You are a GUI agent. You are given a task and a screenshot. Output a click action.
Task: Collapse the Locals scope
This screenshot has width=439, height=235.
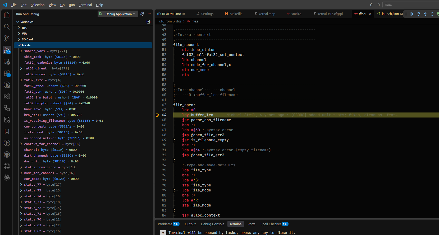pos(19,45)
